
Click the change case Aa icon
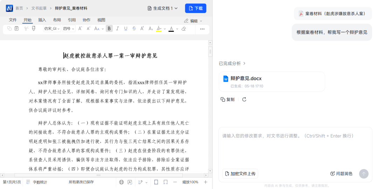[97, 29]
